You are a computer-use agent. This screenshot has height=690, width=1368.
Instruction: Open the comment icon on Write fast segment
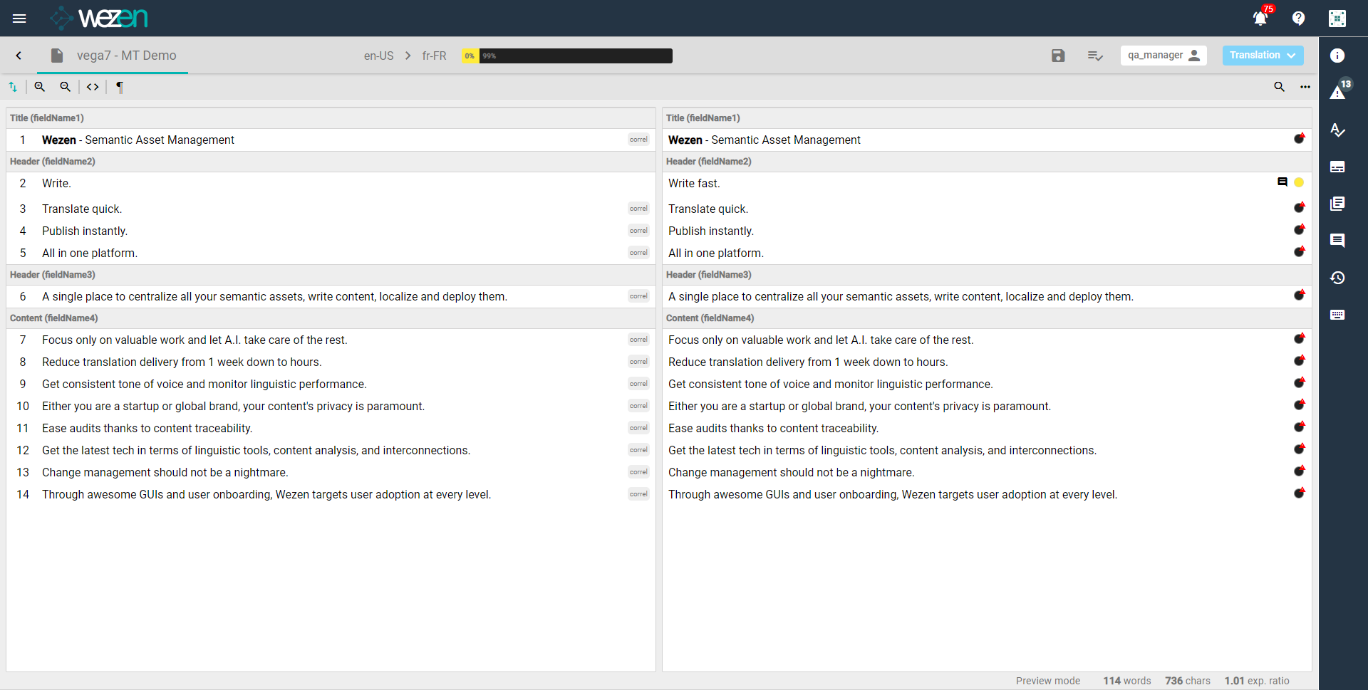click(1282, 182)
